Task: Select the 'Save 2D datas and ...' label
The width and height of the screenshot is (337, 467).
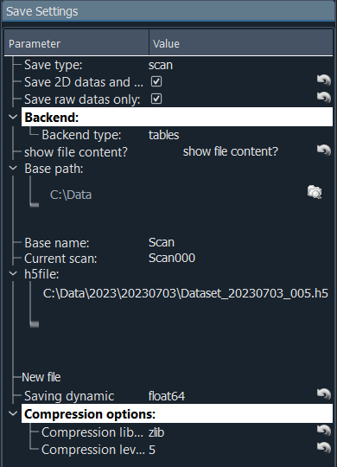Action: pyautogui.click(x=84, y=82)
